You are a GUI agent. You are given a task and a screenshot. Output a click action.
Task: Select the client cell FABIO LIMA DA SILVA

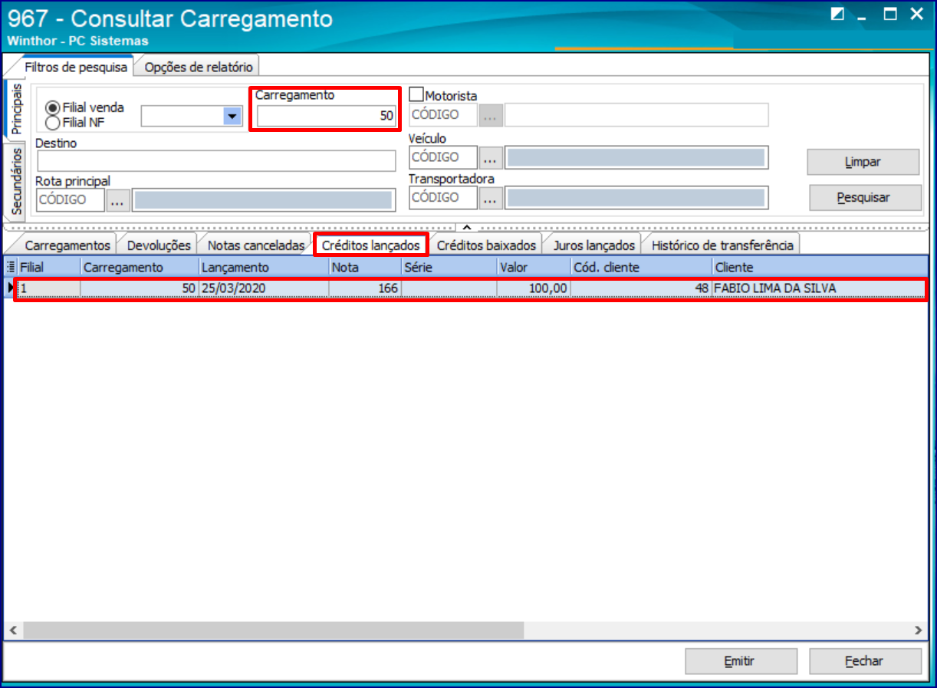(x=817, y=288)
